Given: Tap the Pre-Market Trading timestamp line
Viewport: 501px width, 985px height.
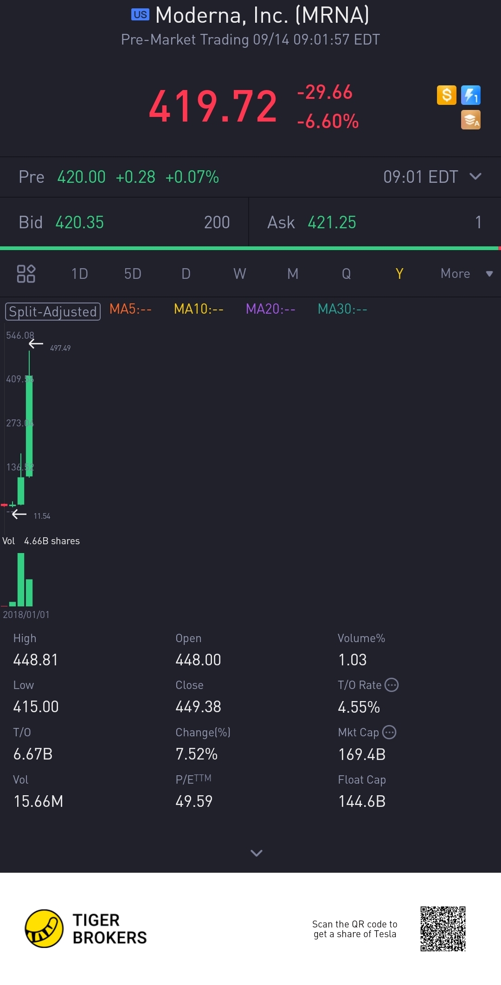Looking at the screenshot, I should tap(250, 39).
